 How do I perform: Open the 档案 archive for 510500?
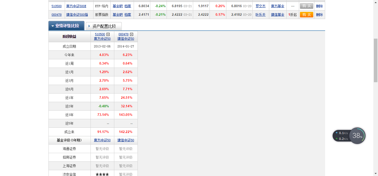(127, 6)
